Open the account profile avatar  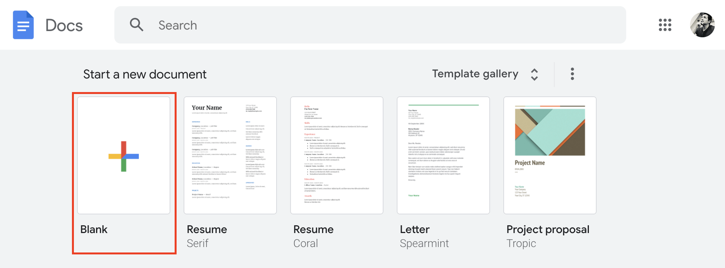[702, 25]
